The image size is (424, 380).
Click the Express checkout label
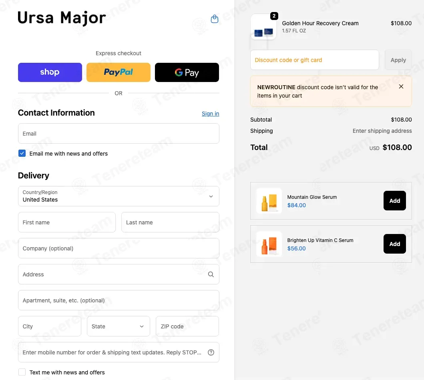click(119, 53)
